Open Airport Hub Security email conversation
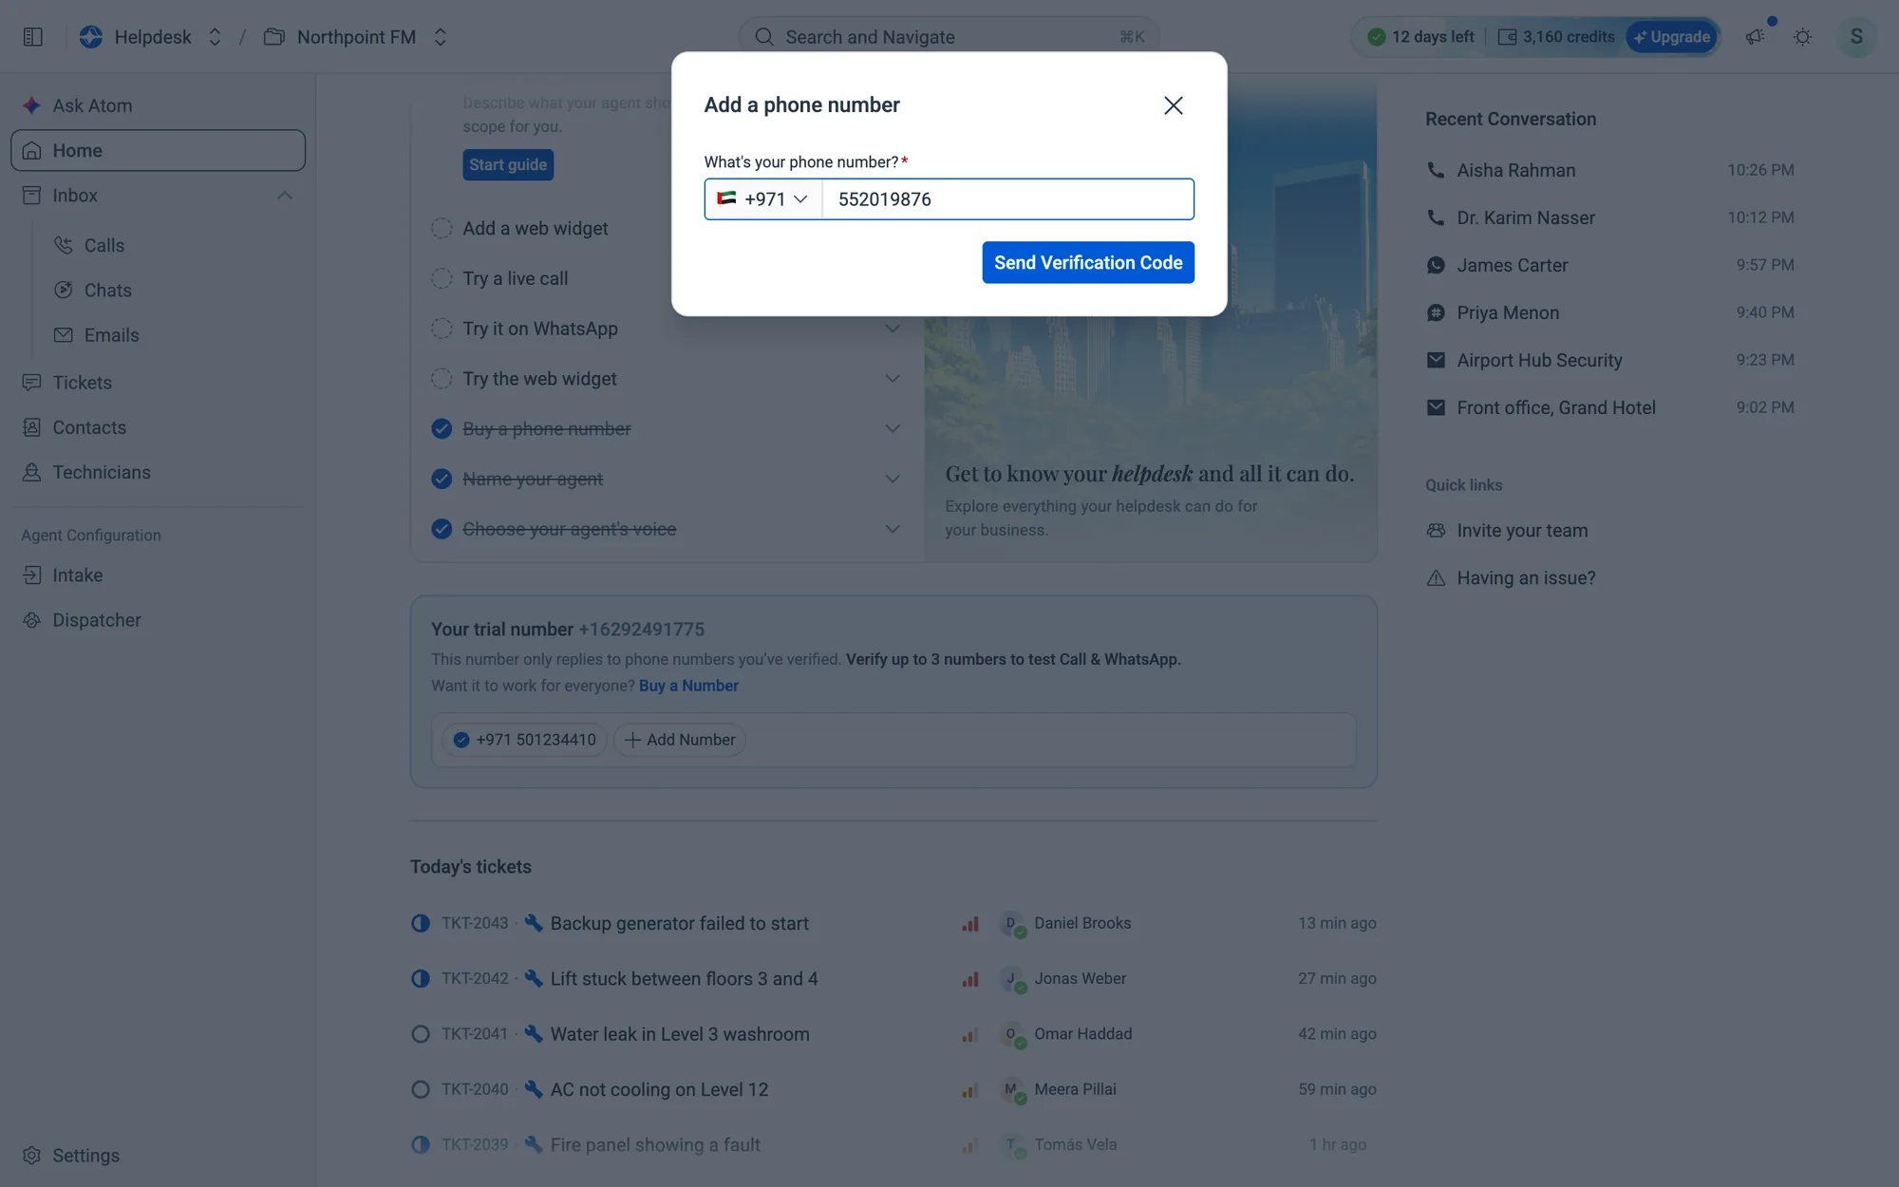This screenshot has width=1899, height=1187. point(1610,360)
